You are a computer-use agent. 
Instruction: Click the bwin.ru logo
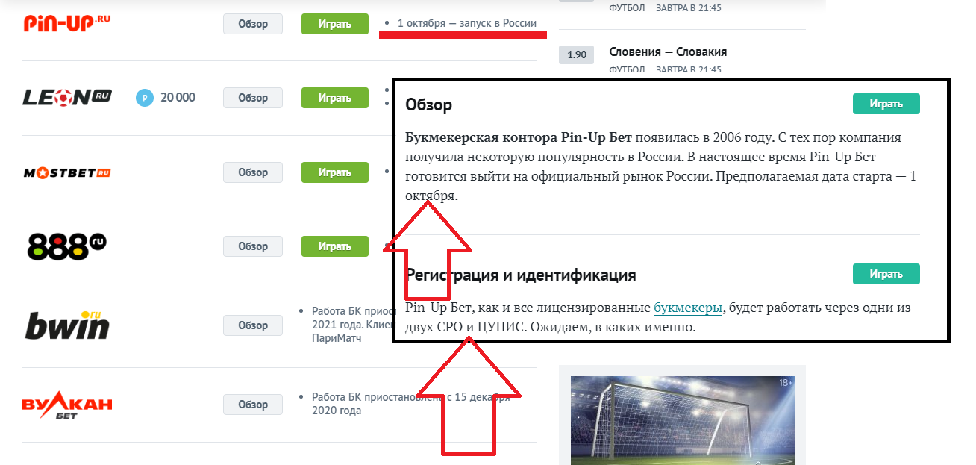67,325
